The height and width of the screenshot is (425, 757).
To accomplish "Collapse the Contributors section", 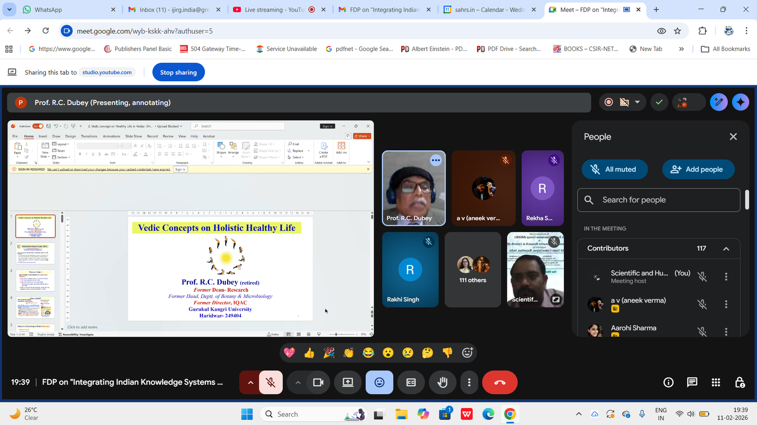I will click(x=726, y=249).
